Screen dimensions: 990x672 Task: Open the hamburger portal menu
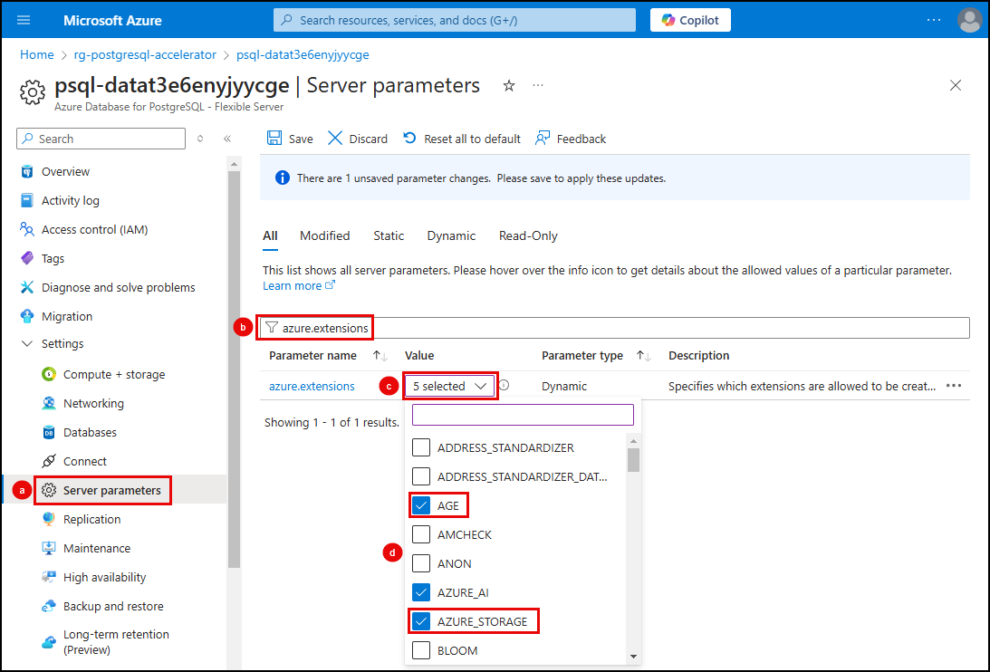click(24, 20)
